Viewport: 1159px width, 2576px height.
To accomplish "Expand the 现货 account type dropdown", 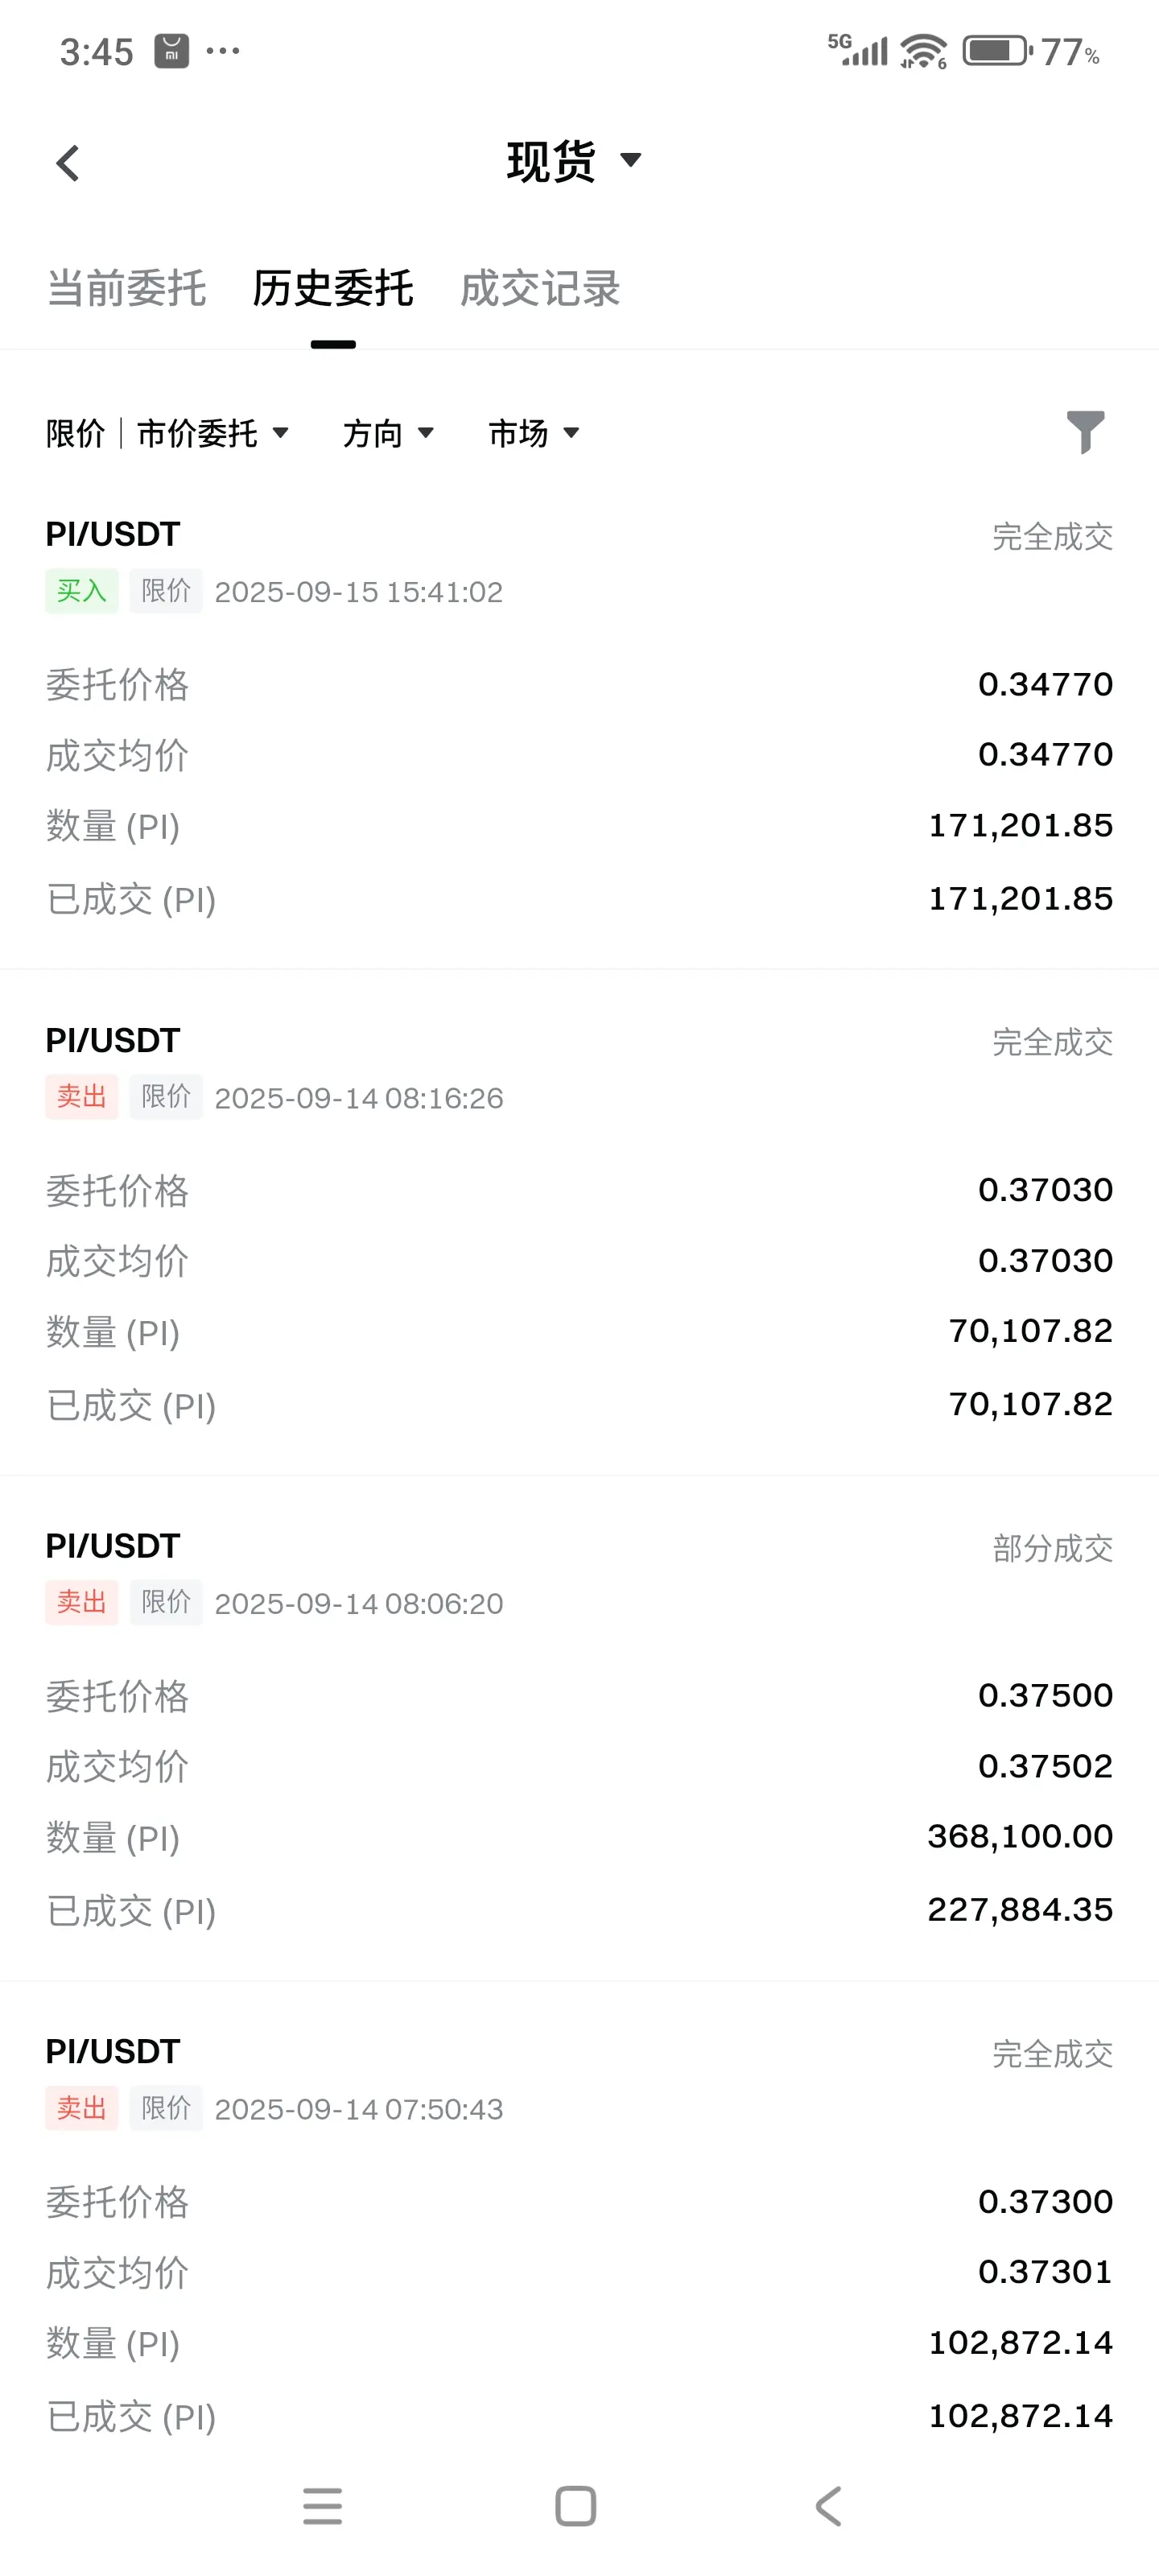I will click(x=574, y=161).
